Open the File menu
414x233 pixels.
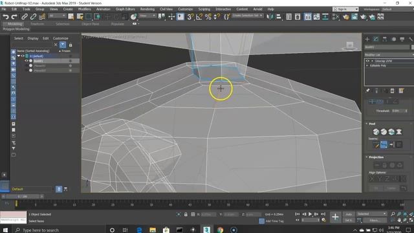[x=4, y=9]
